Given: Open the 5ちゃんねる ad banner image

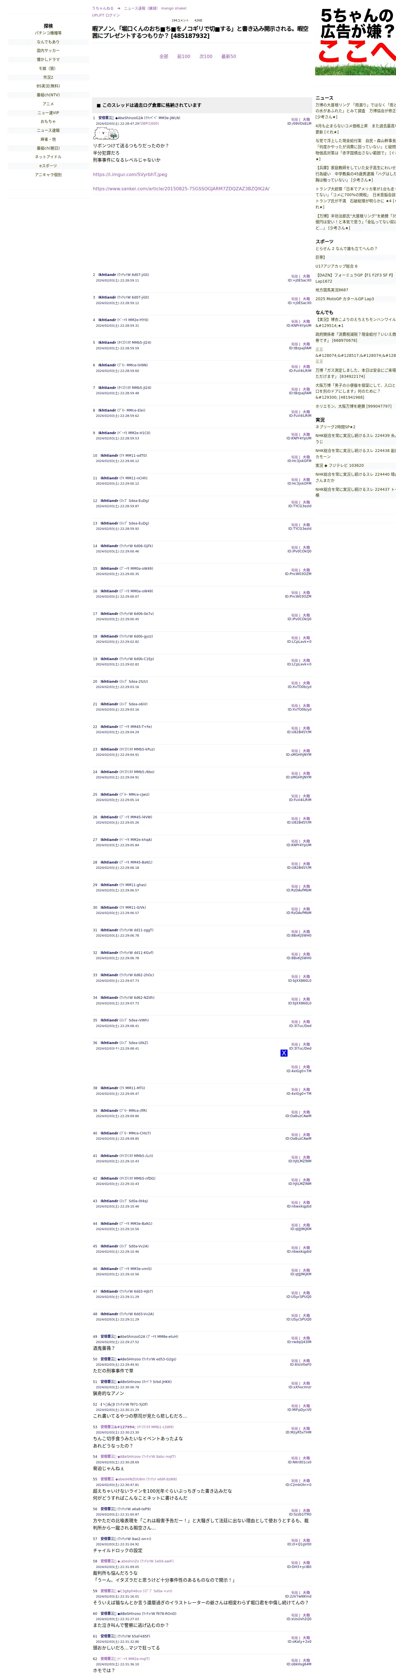Looking at the screenshot, I should [356, 40].
